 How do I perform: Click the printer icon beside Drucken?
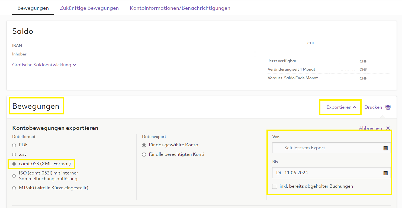(388, 107)
